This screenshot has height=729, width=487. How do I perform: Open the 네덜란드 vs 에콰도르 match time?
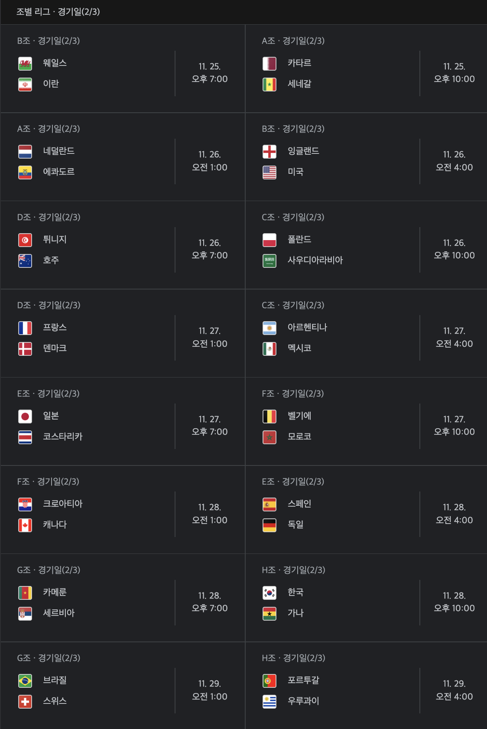(x=210, y=161)
